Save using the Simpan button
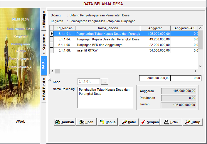Image resolution: width=207 pixels, height=144 pixels. tap(149, 122)
